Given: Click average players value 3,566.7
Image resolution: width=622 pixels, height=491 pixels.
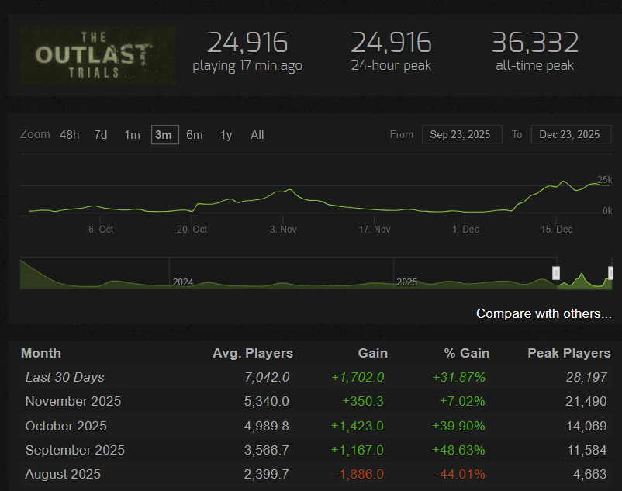Looking at the screenshot, I should click(x=267, y=450).
